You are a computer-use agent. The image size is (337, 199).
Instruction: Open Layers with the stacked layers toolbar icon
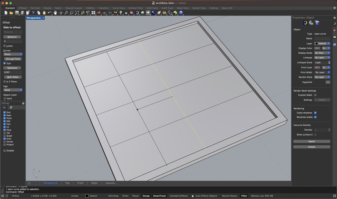(x=132, y=13)
